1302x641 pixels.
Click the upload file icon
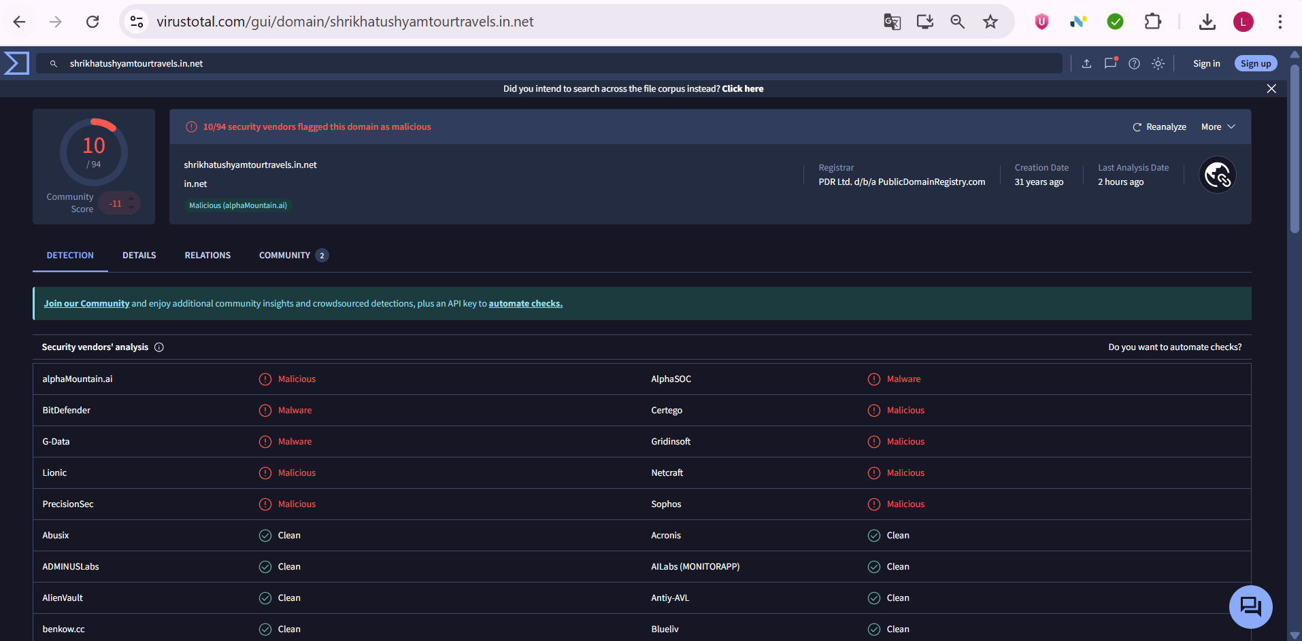(x=1086, y=63)
